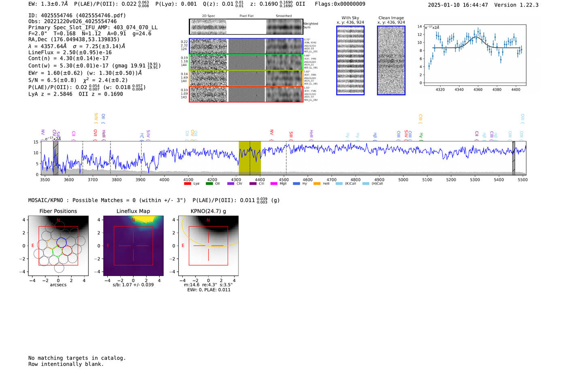Click the λ = 4357.64Å line

[x=77, y=46]
